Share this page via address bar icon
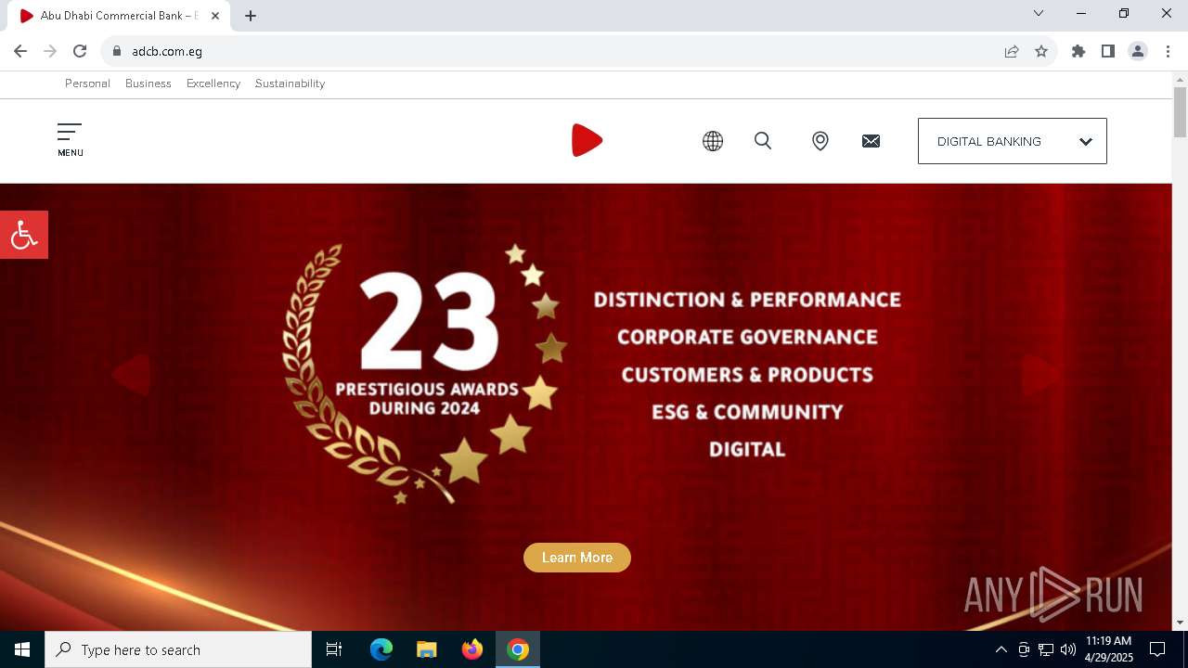Screen dimensions: 1188x668 point(1012,51)
